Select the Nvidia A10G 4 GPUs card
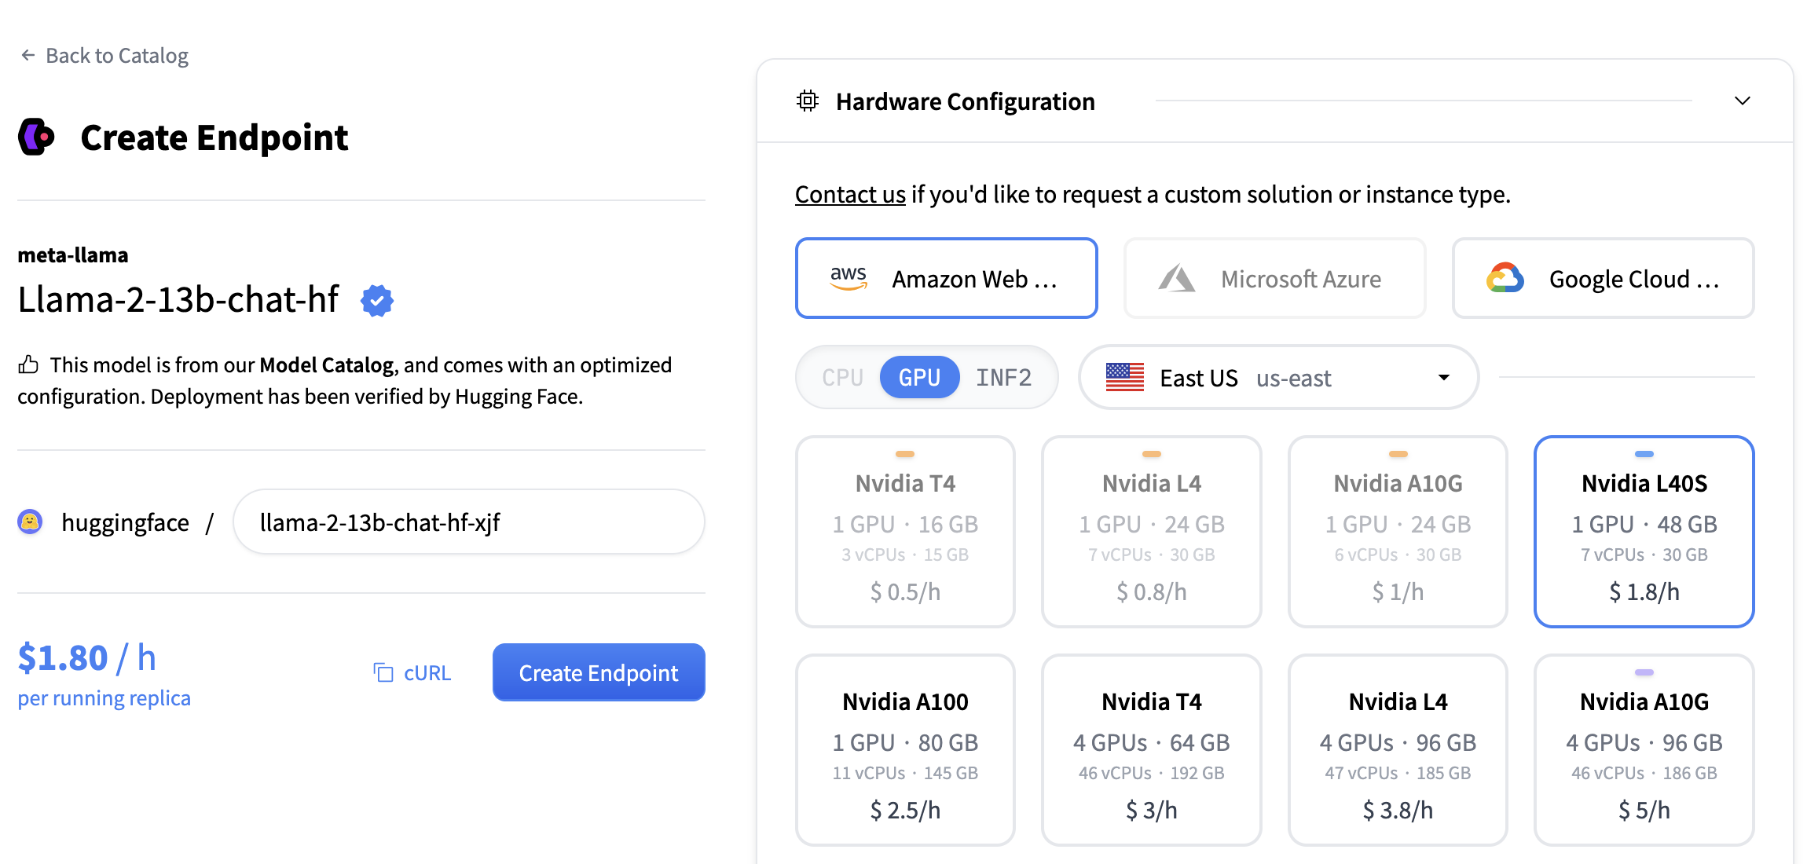1818x864 pixels. [1644, 749]
